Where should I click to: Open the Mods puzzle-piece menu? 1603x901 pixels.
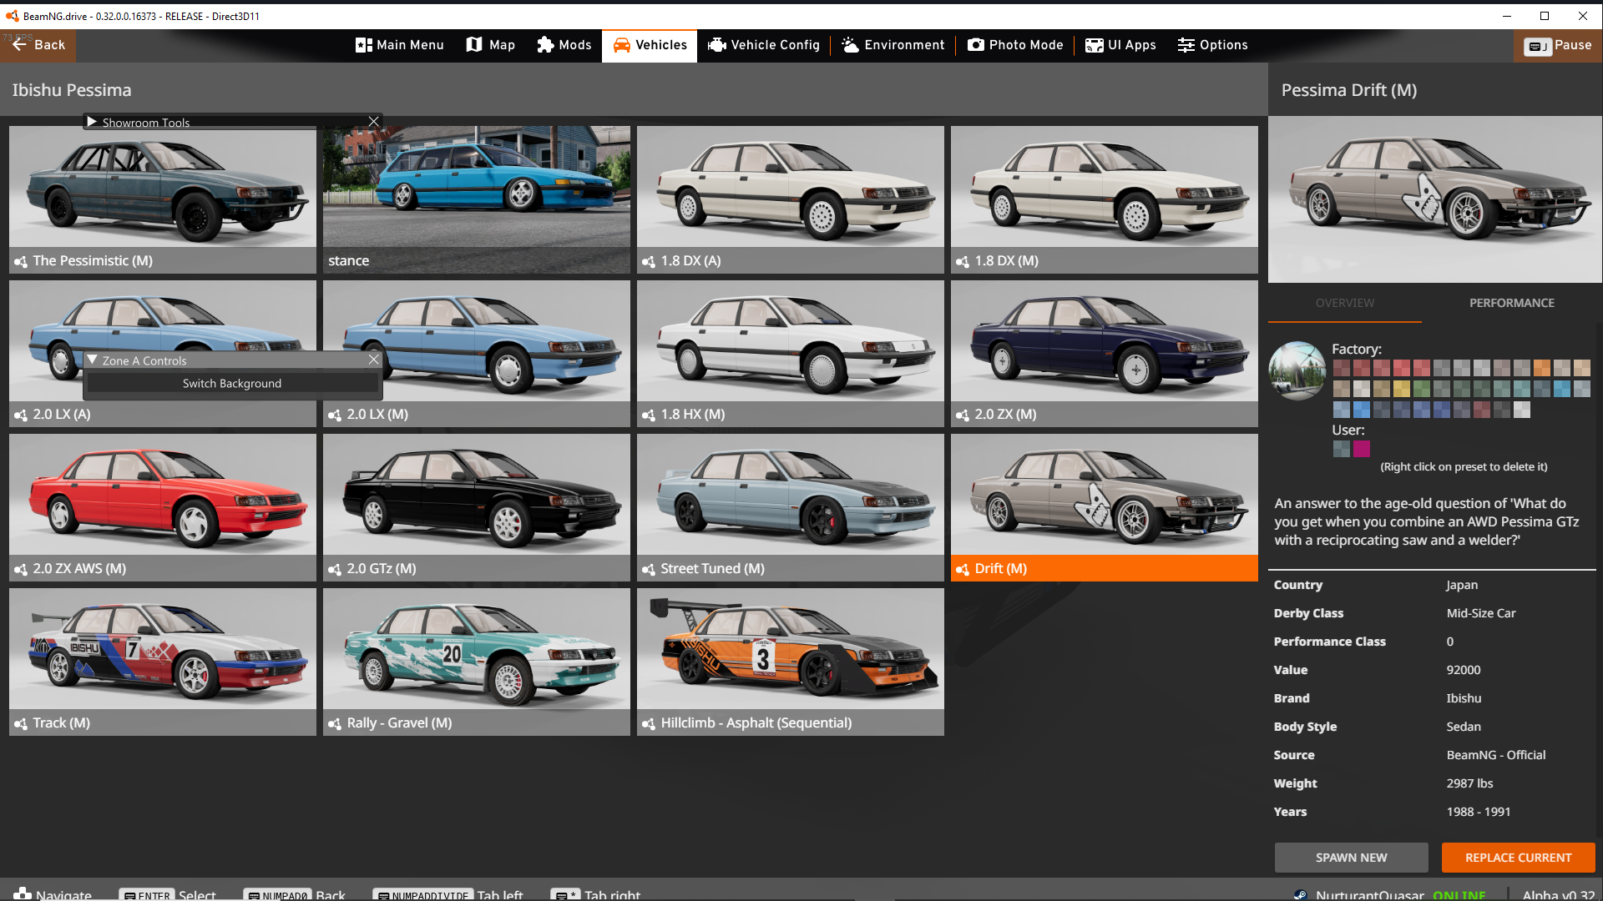(x=564, y=45)
